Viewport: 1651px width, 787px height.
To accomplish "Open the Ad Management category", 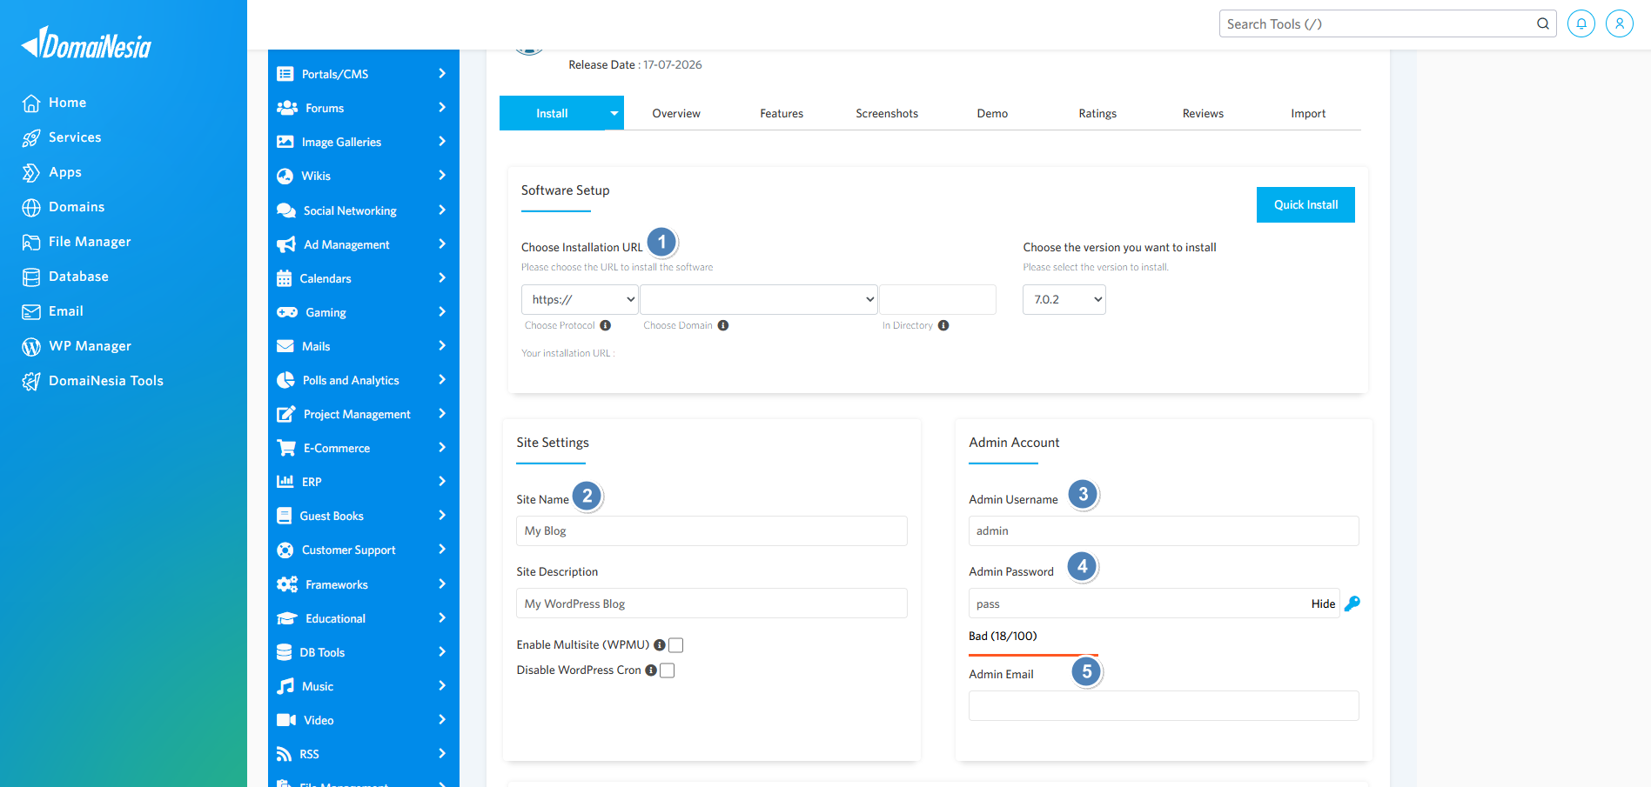I will point(364,244).
